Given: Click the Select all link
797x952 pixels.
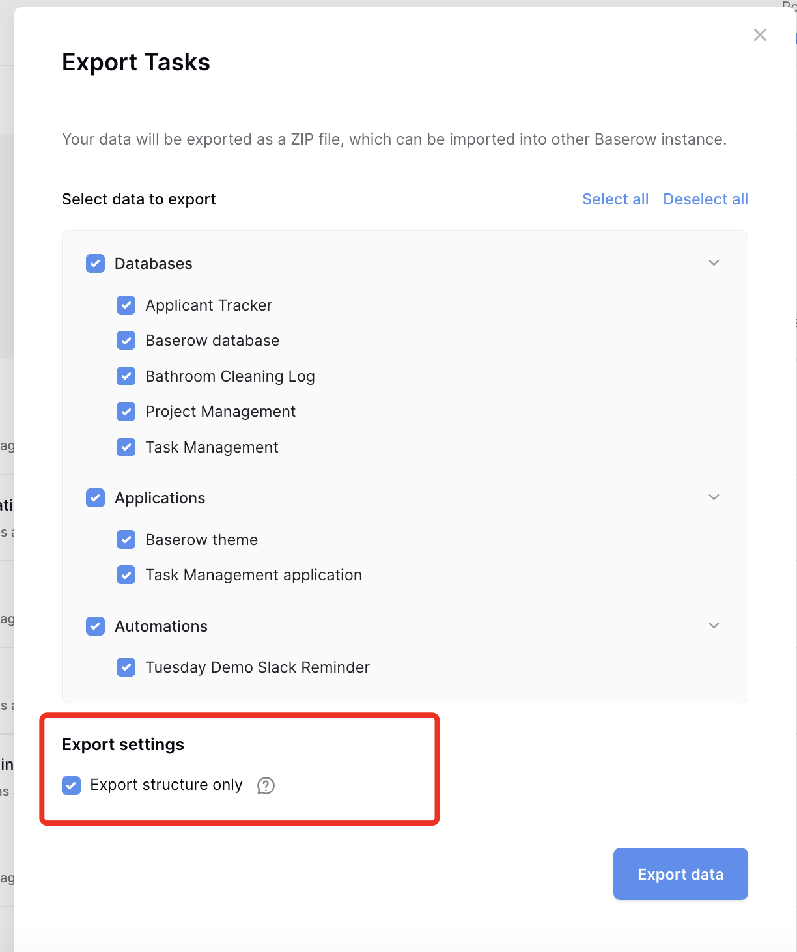Looking at the screenshot, I should click(615, 199).
